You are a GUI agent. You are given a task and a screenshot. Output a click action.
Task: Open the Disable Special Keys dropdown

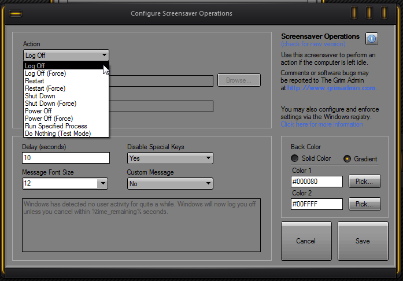point(170,158)
